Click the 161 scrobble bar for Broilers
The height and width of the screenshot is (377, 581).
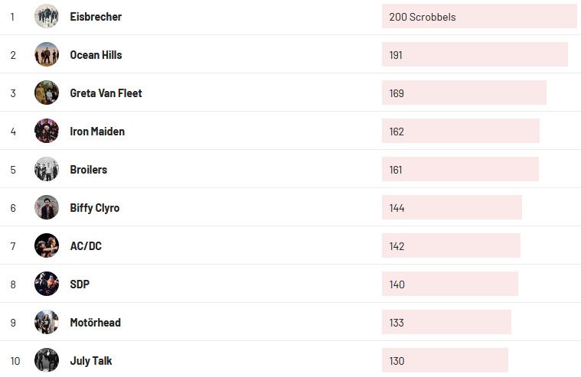coord(460,169)
